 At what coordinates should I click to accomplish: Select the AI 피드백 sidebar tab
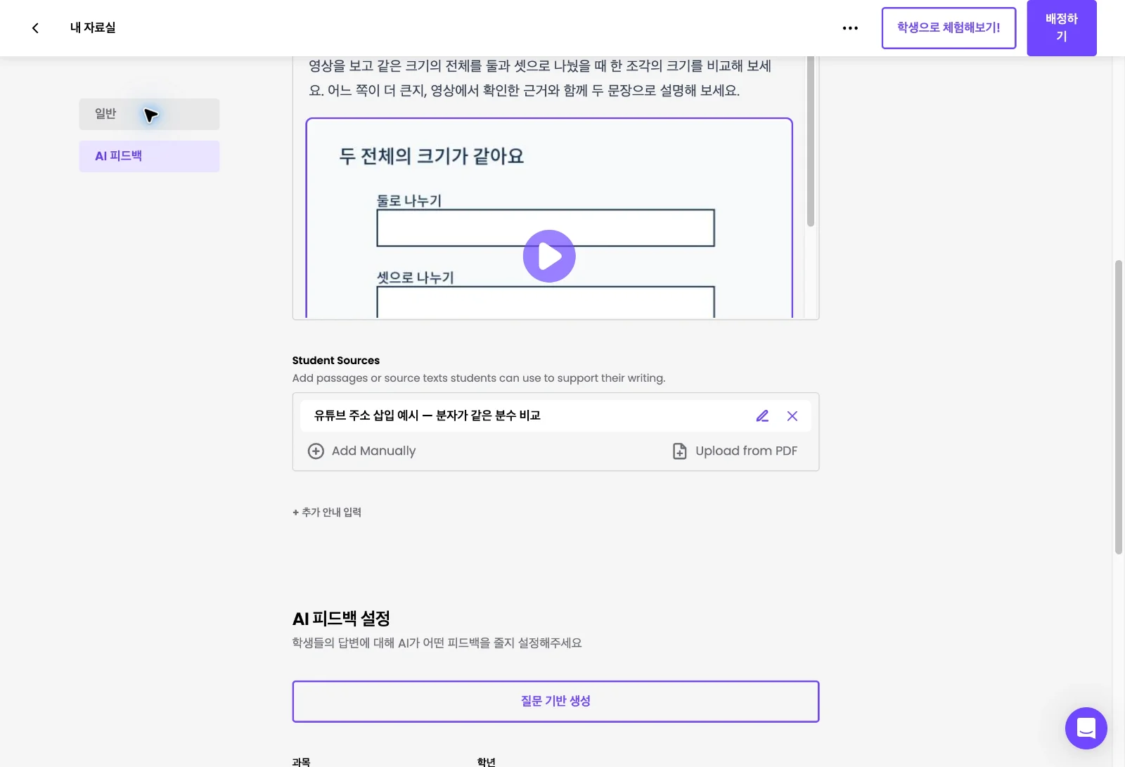(149, 156)
